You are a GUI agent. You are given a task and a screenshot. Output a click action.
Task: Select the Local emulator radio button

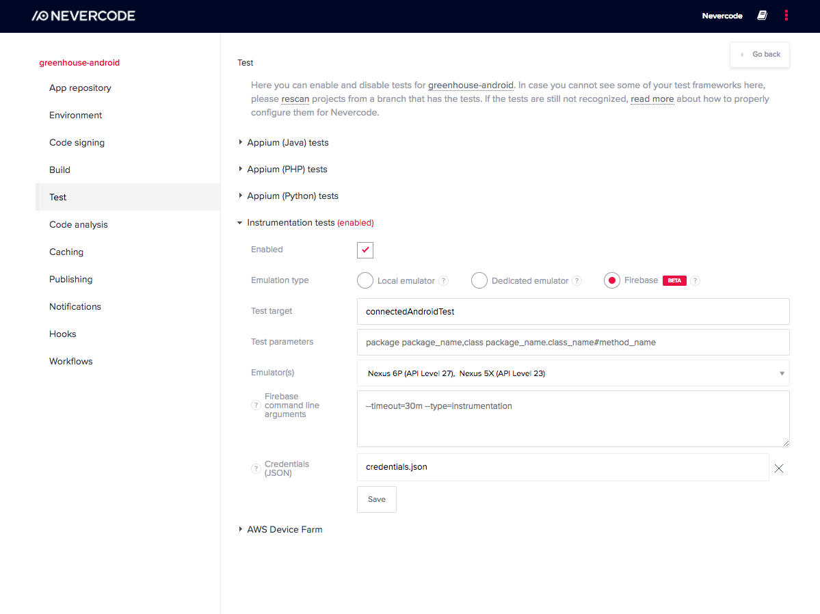click(x=365, y=280)
